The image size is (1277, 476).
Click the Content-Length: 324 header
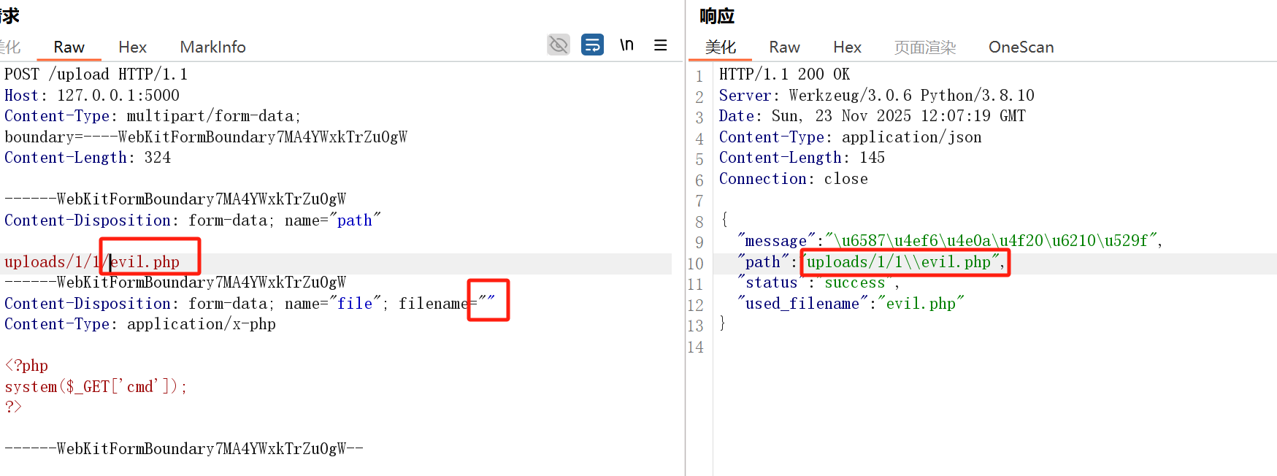coord(88,158)
